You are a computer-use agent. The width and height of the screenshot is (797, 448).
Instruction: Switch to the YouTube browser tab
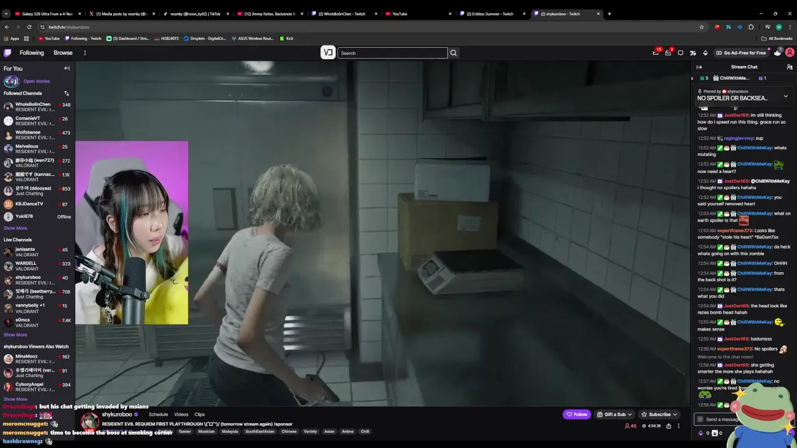click(417, 14)
